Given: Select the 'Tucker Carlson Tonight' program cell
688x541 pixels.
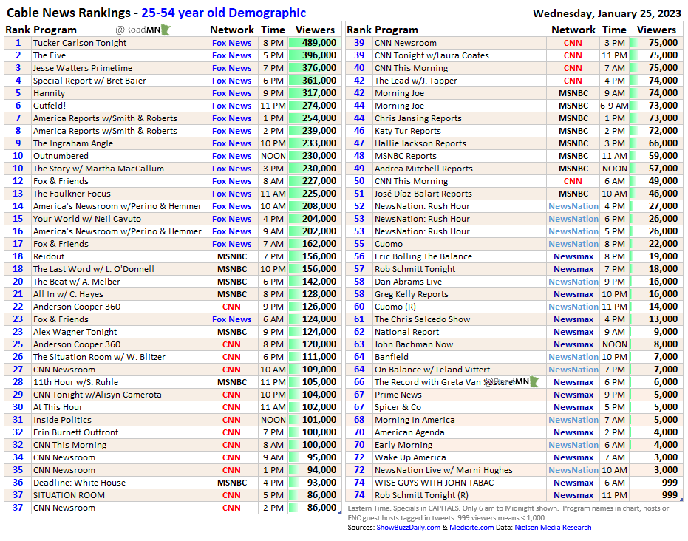Looking at the screenshot, I should pyautogui.click(x=118, y=43).
